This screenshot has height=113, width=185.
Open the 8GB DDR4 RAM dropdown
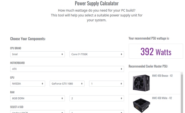37,98
